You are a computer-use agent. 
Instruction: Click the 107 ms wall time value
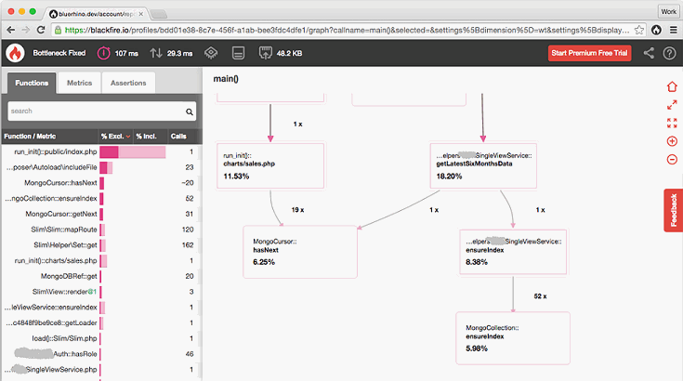126,54
